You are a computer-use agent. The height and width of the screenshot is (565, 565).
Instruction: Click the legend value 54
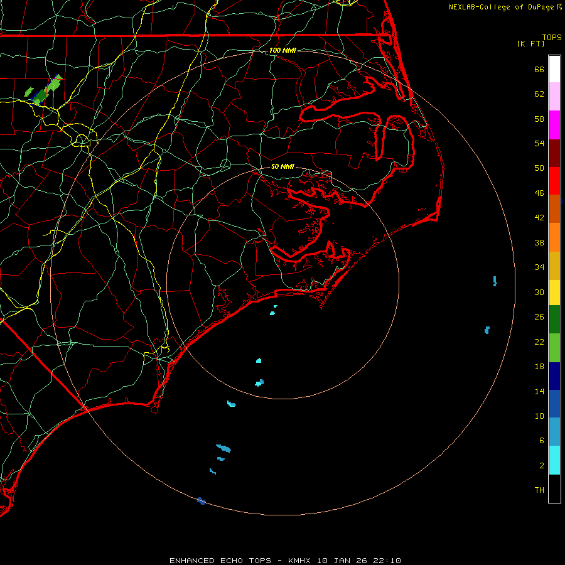coord(539,143)
